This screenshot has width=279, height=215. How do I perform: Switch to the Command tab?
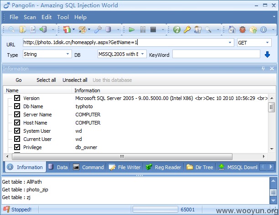click(x=88, y=167)
